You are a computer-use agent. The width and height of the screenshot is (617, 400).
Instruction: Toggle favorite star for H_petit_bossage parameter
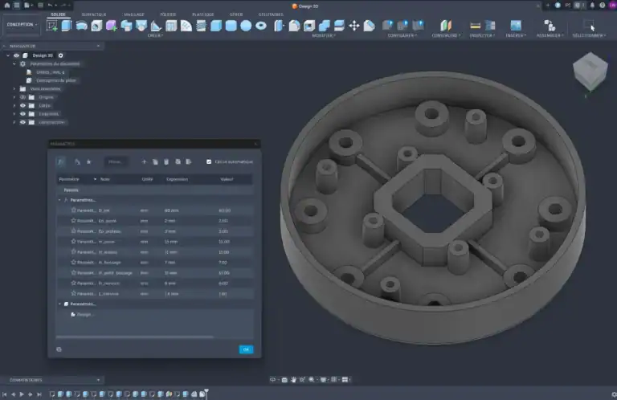(73, 272)
